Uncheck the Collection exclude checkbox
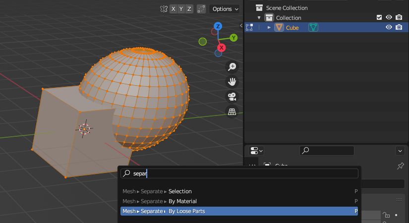409x223 pixels. (x=379, y=17)
